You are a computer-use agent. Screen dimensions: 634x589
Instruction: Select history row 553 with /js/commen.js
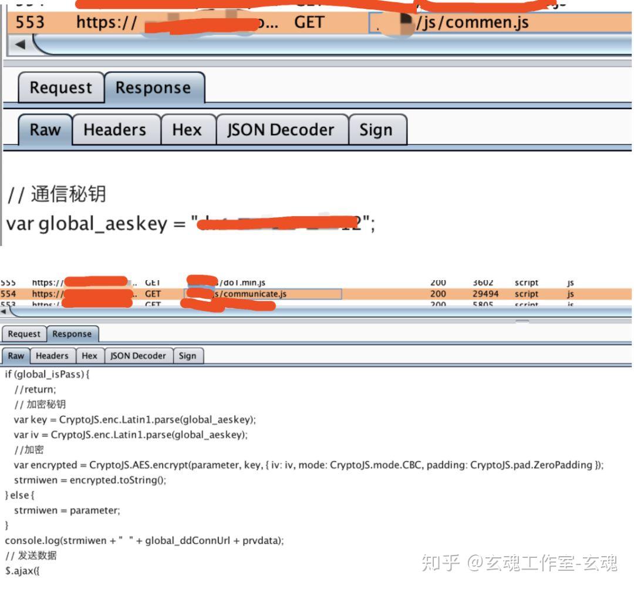319,22
